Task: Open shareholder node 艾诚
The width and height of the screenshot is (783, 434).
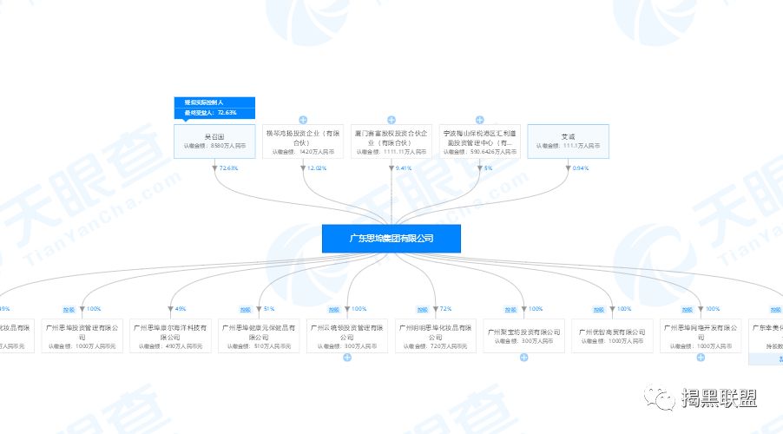Action: click(x=569, y=141)
